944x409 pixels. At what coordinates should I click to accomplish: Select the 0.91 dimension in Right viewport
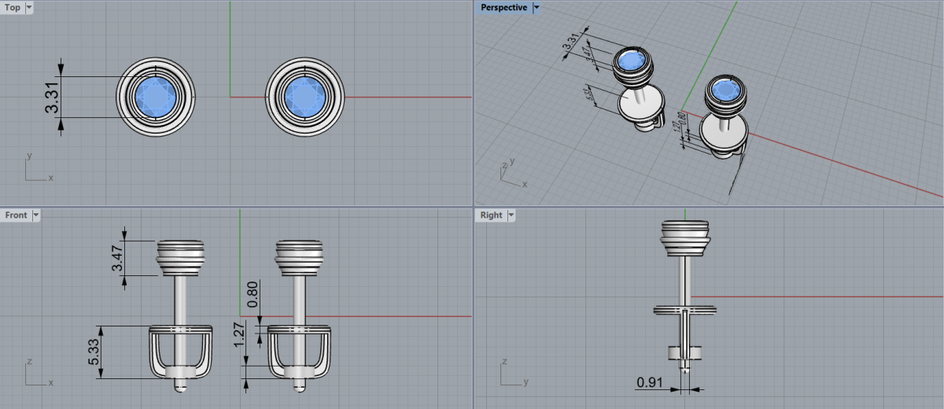(x=648, y=383)
